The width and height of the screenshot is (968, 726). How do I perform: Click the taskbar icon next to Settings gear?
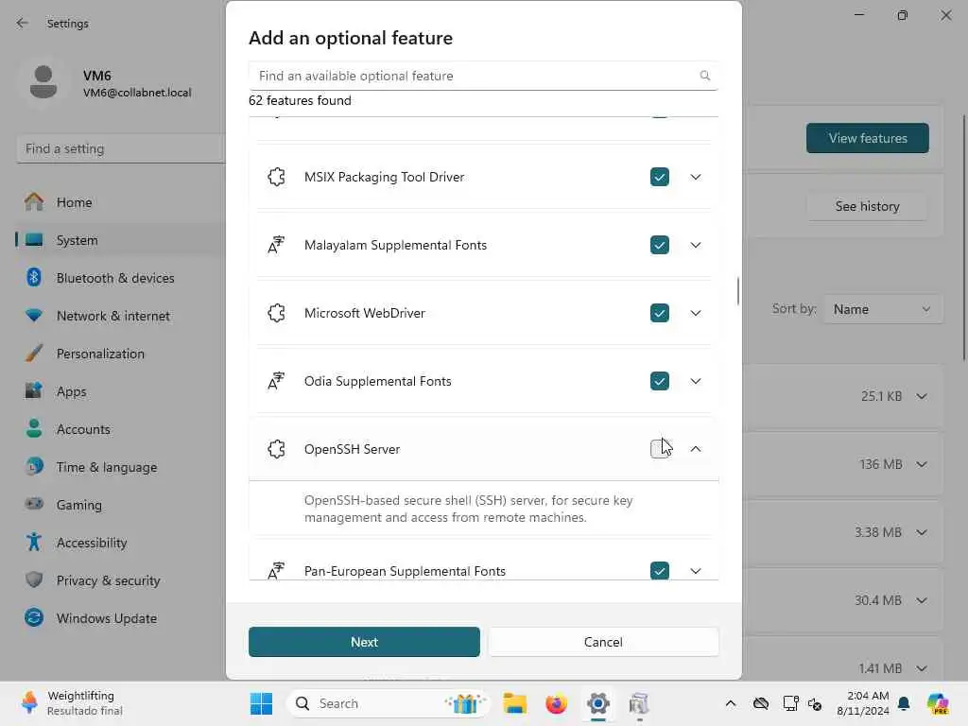click(639, 703)
